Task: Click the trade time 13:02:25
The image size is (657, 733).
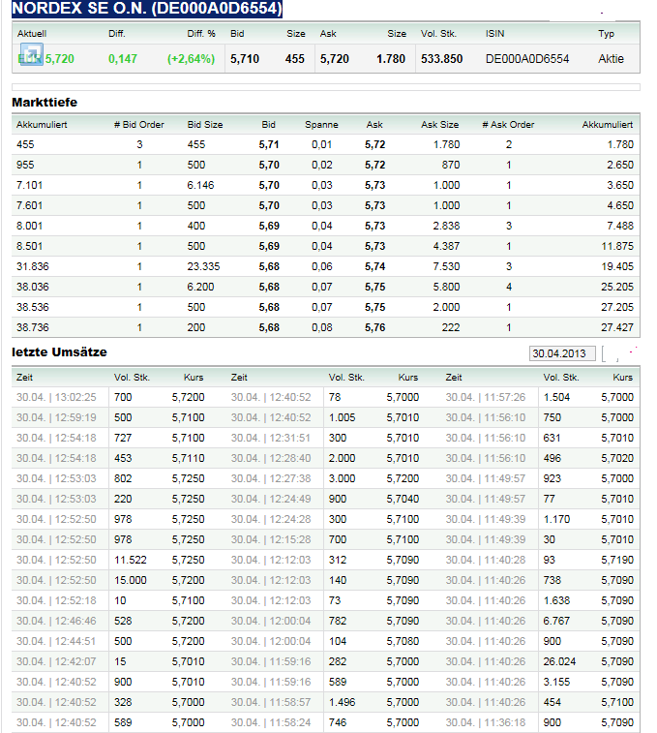Action: 75,397
